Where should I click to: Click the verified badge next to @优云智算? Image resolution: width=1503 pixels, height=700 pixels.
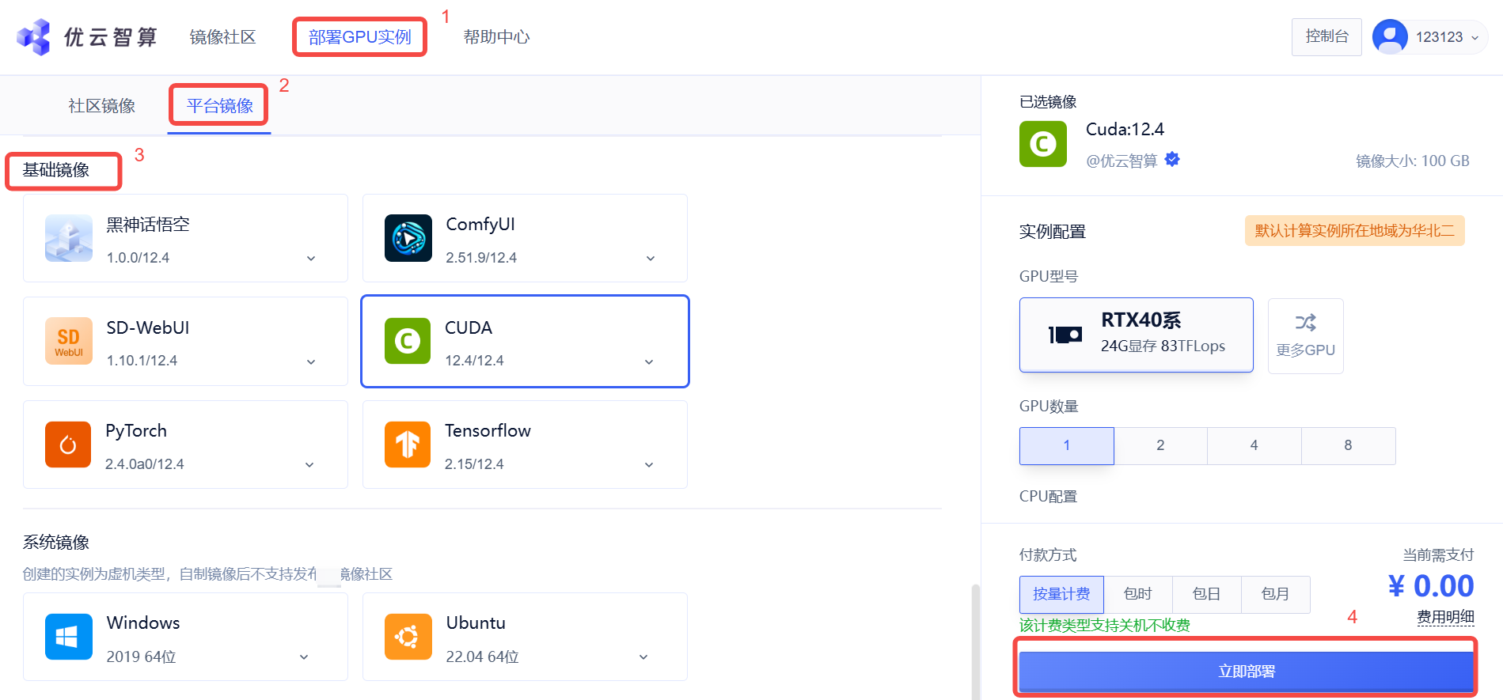1172,160
